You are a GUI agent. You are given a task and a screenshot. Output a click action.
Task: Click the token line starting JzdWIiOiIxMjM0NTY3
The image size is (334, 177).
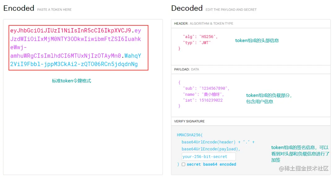click(x=76, y=39)
